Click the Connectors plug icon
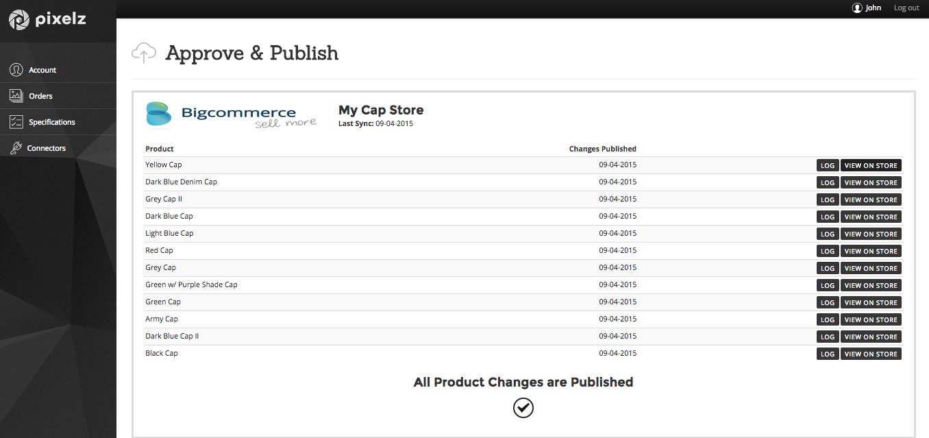This screenshot has width=929, height=438. point(16,148)
